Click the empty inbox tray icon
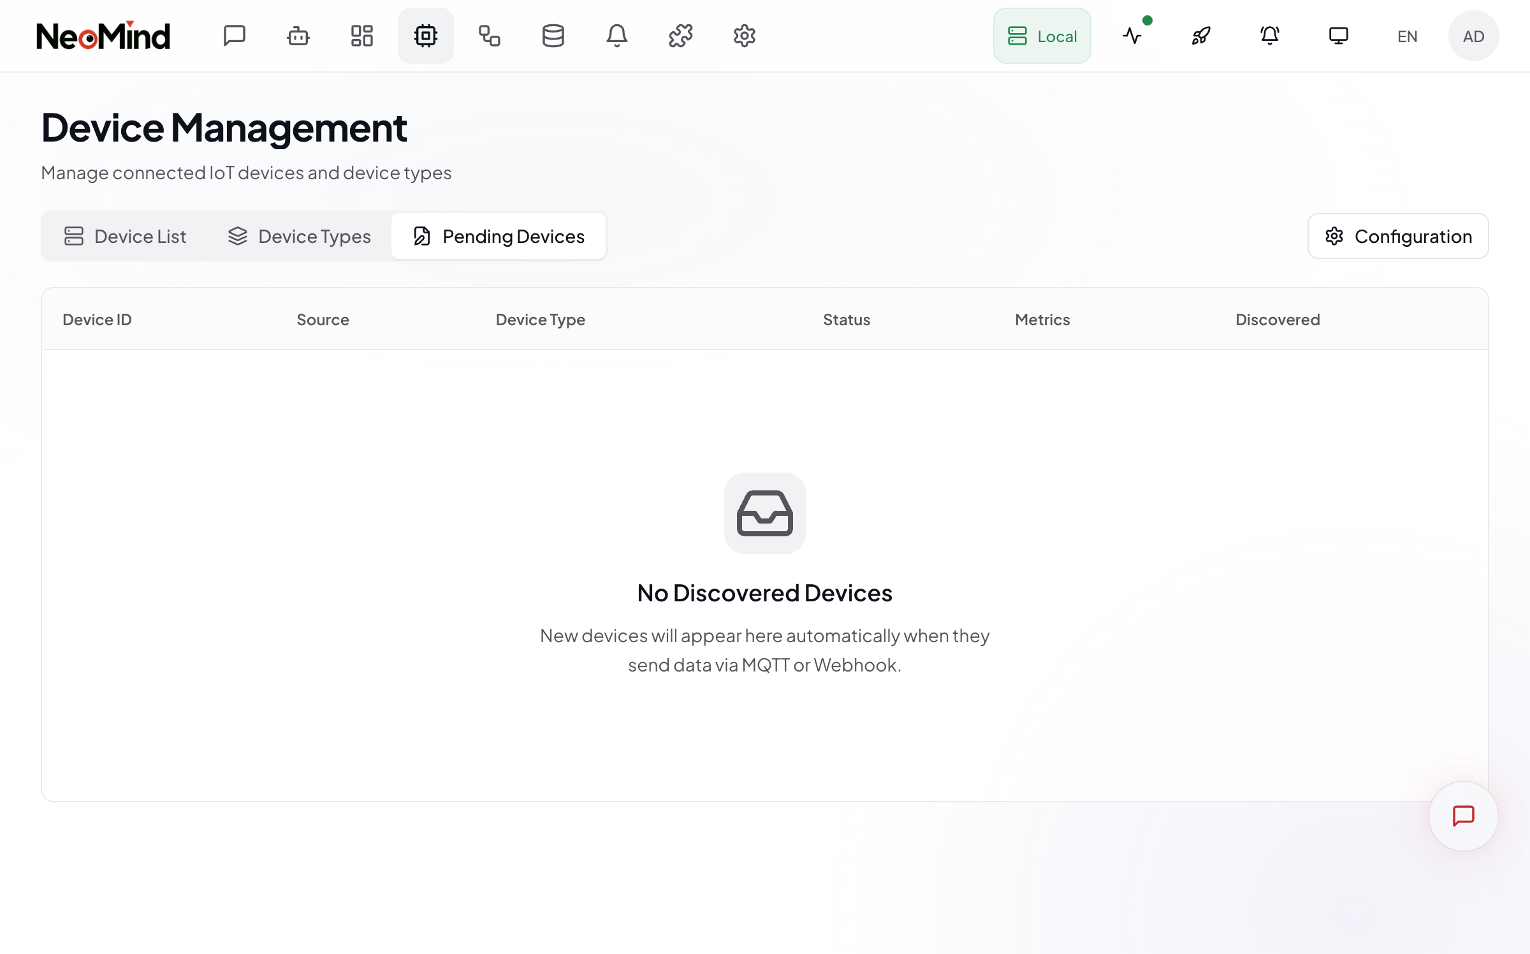The image size is (1530, 954). pyautogui.click(x=765, y=513)
